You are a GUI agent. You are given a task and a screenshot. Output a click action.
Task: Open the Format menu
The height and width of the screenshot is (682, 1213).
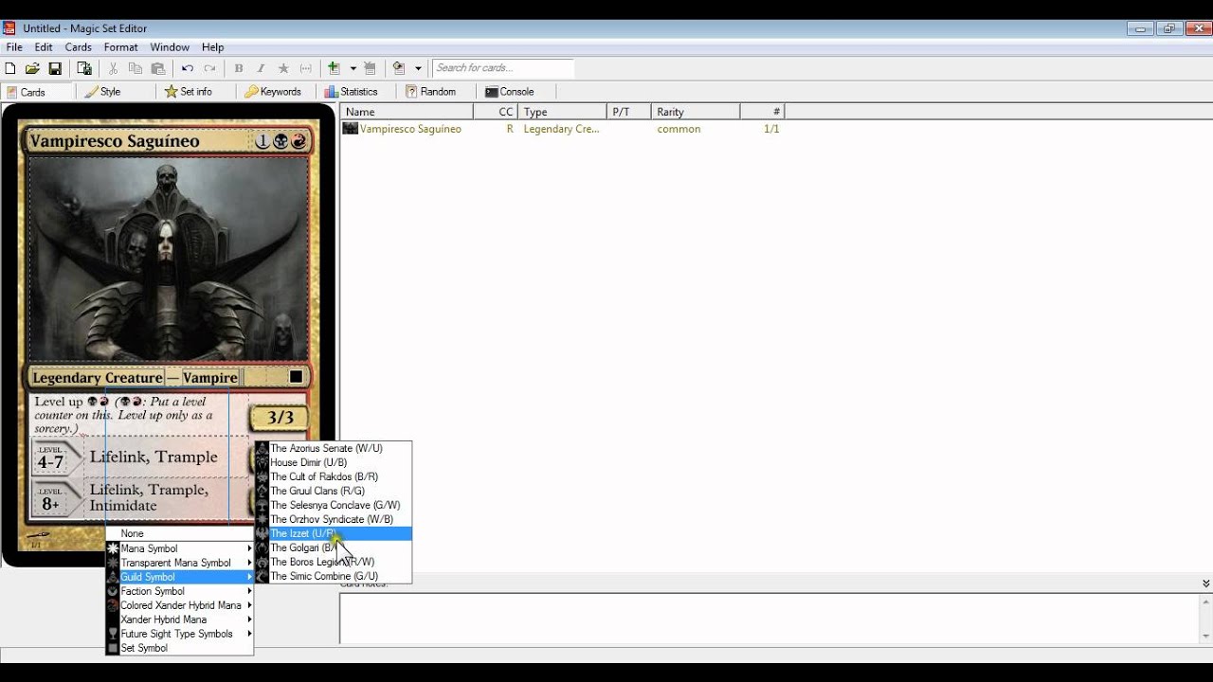click(x=121, y=47)
